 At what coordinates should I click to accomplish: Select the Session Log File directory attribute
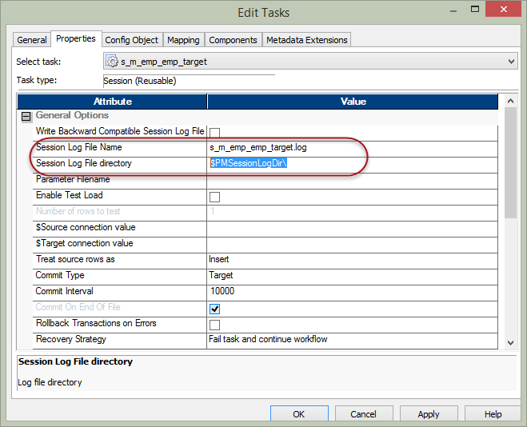(84, 163)
